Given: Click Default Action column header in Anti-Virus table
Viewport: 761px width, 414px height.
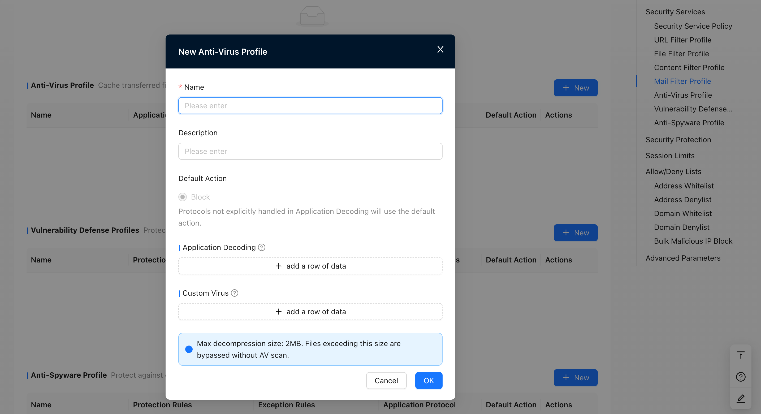Looking at the screenshot, I should [511, 115].
